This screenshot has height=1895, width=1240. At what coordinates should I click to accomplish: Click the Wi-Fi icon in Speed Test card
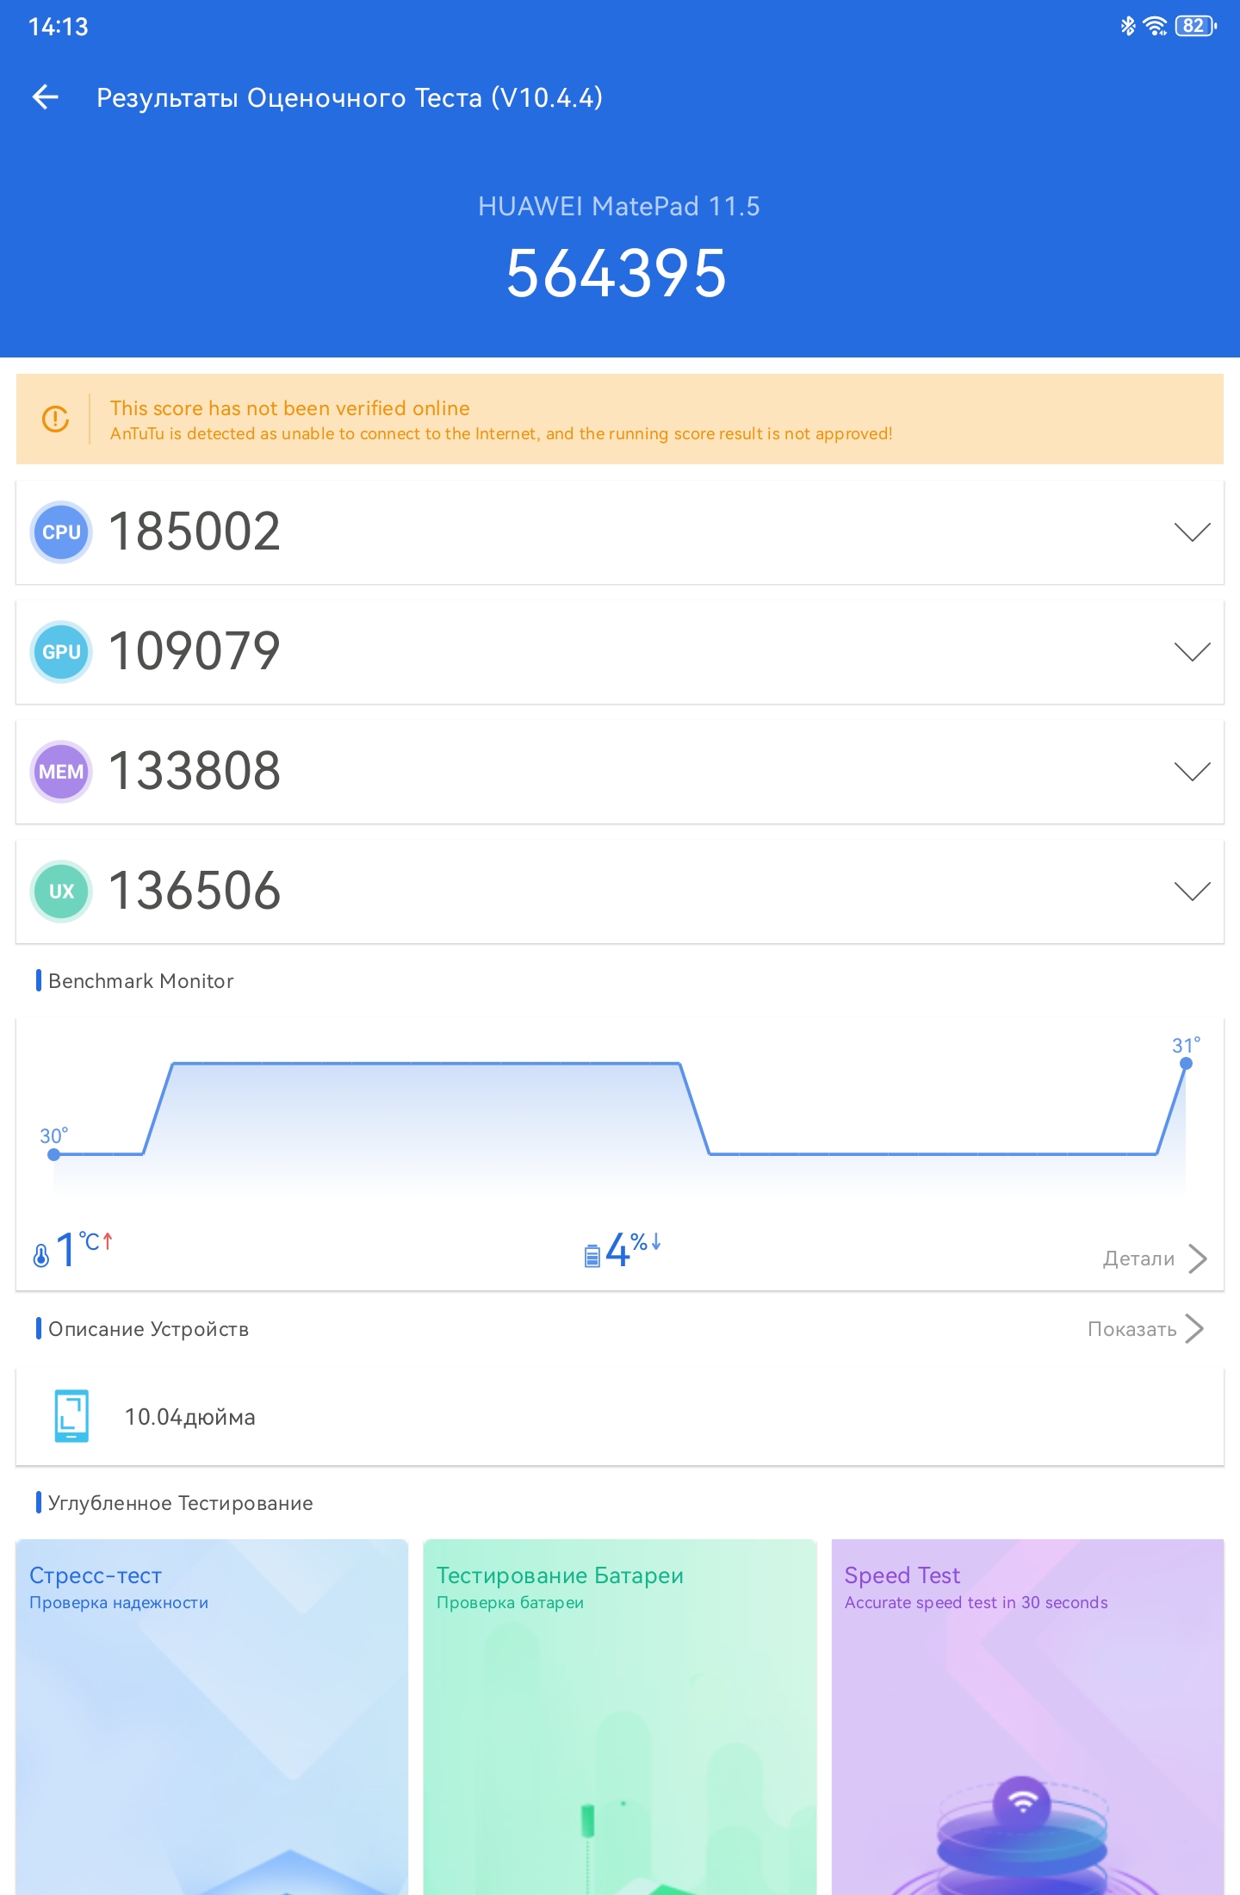pyautogui.click(x=1022, y=1801)
